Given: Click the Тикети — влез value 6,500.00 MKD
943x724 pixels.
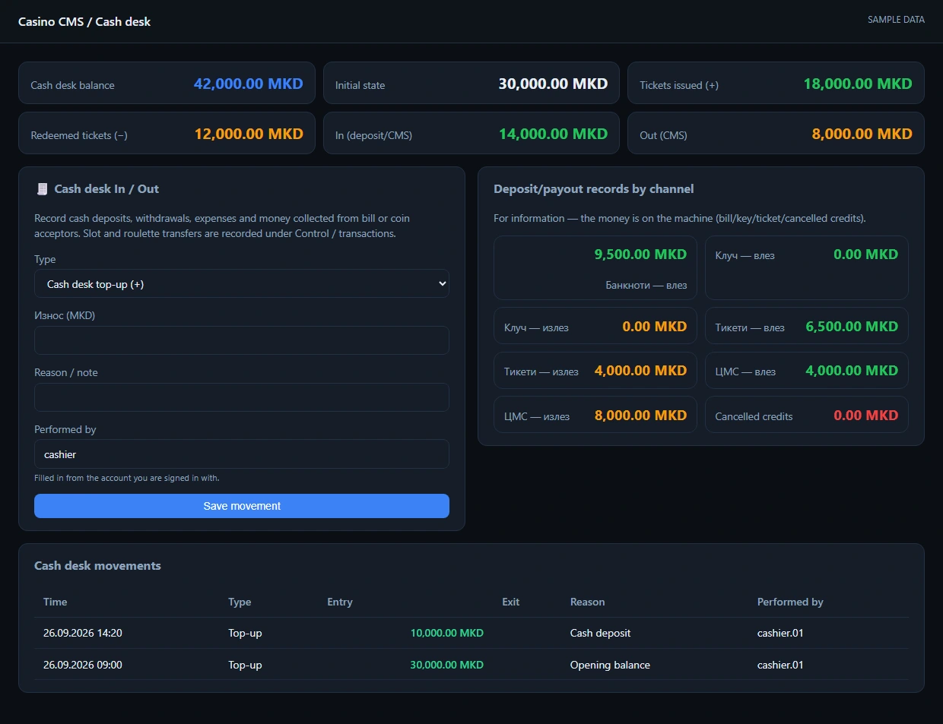Looking at the screenshot, I should point(852,327).
